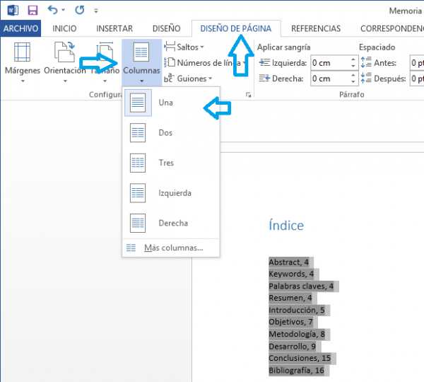Screen dimensions: 424x382
Task: Open the page setup dialog launcher
Action: [x=248, y=95]
